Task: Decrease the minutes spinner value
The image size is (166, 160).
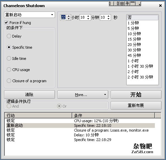Action: click(88, 19)
